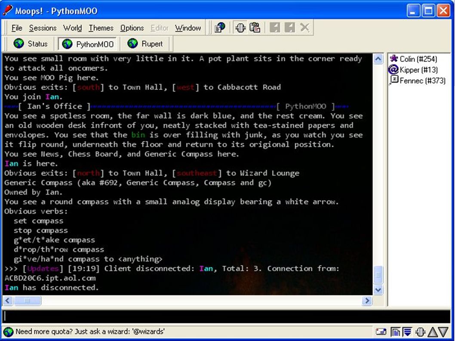Click the world document icon in toolbar
455x341 pixels.
click(x=220, y=28)
